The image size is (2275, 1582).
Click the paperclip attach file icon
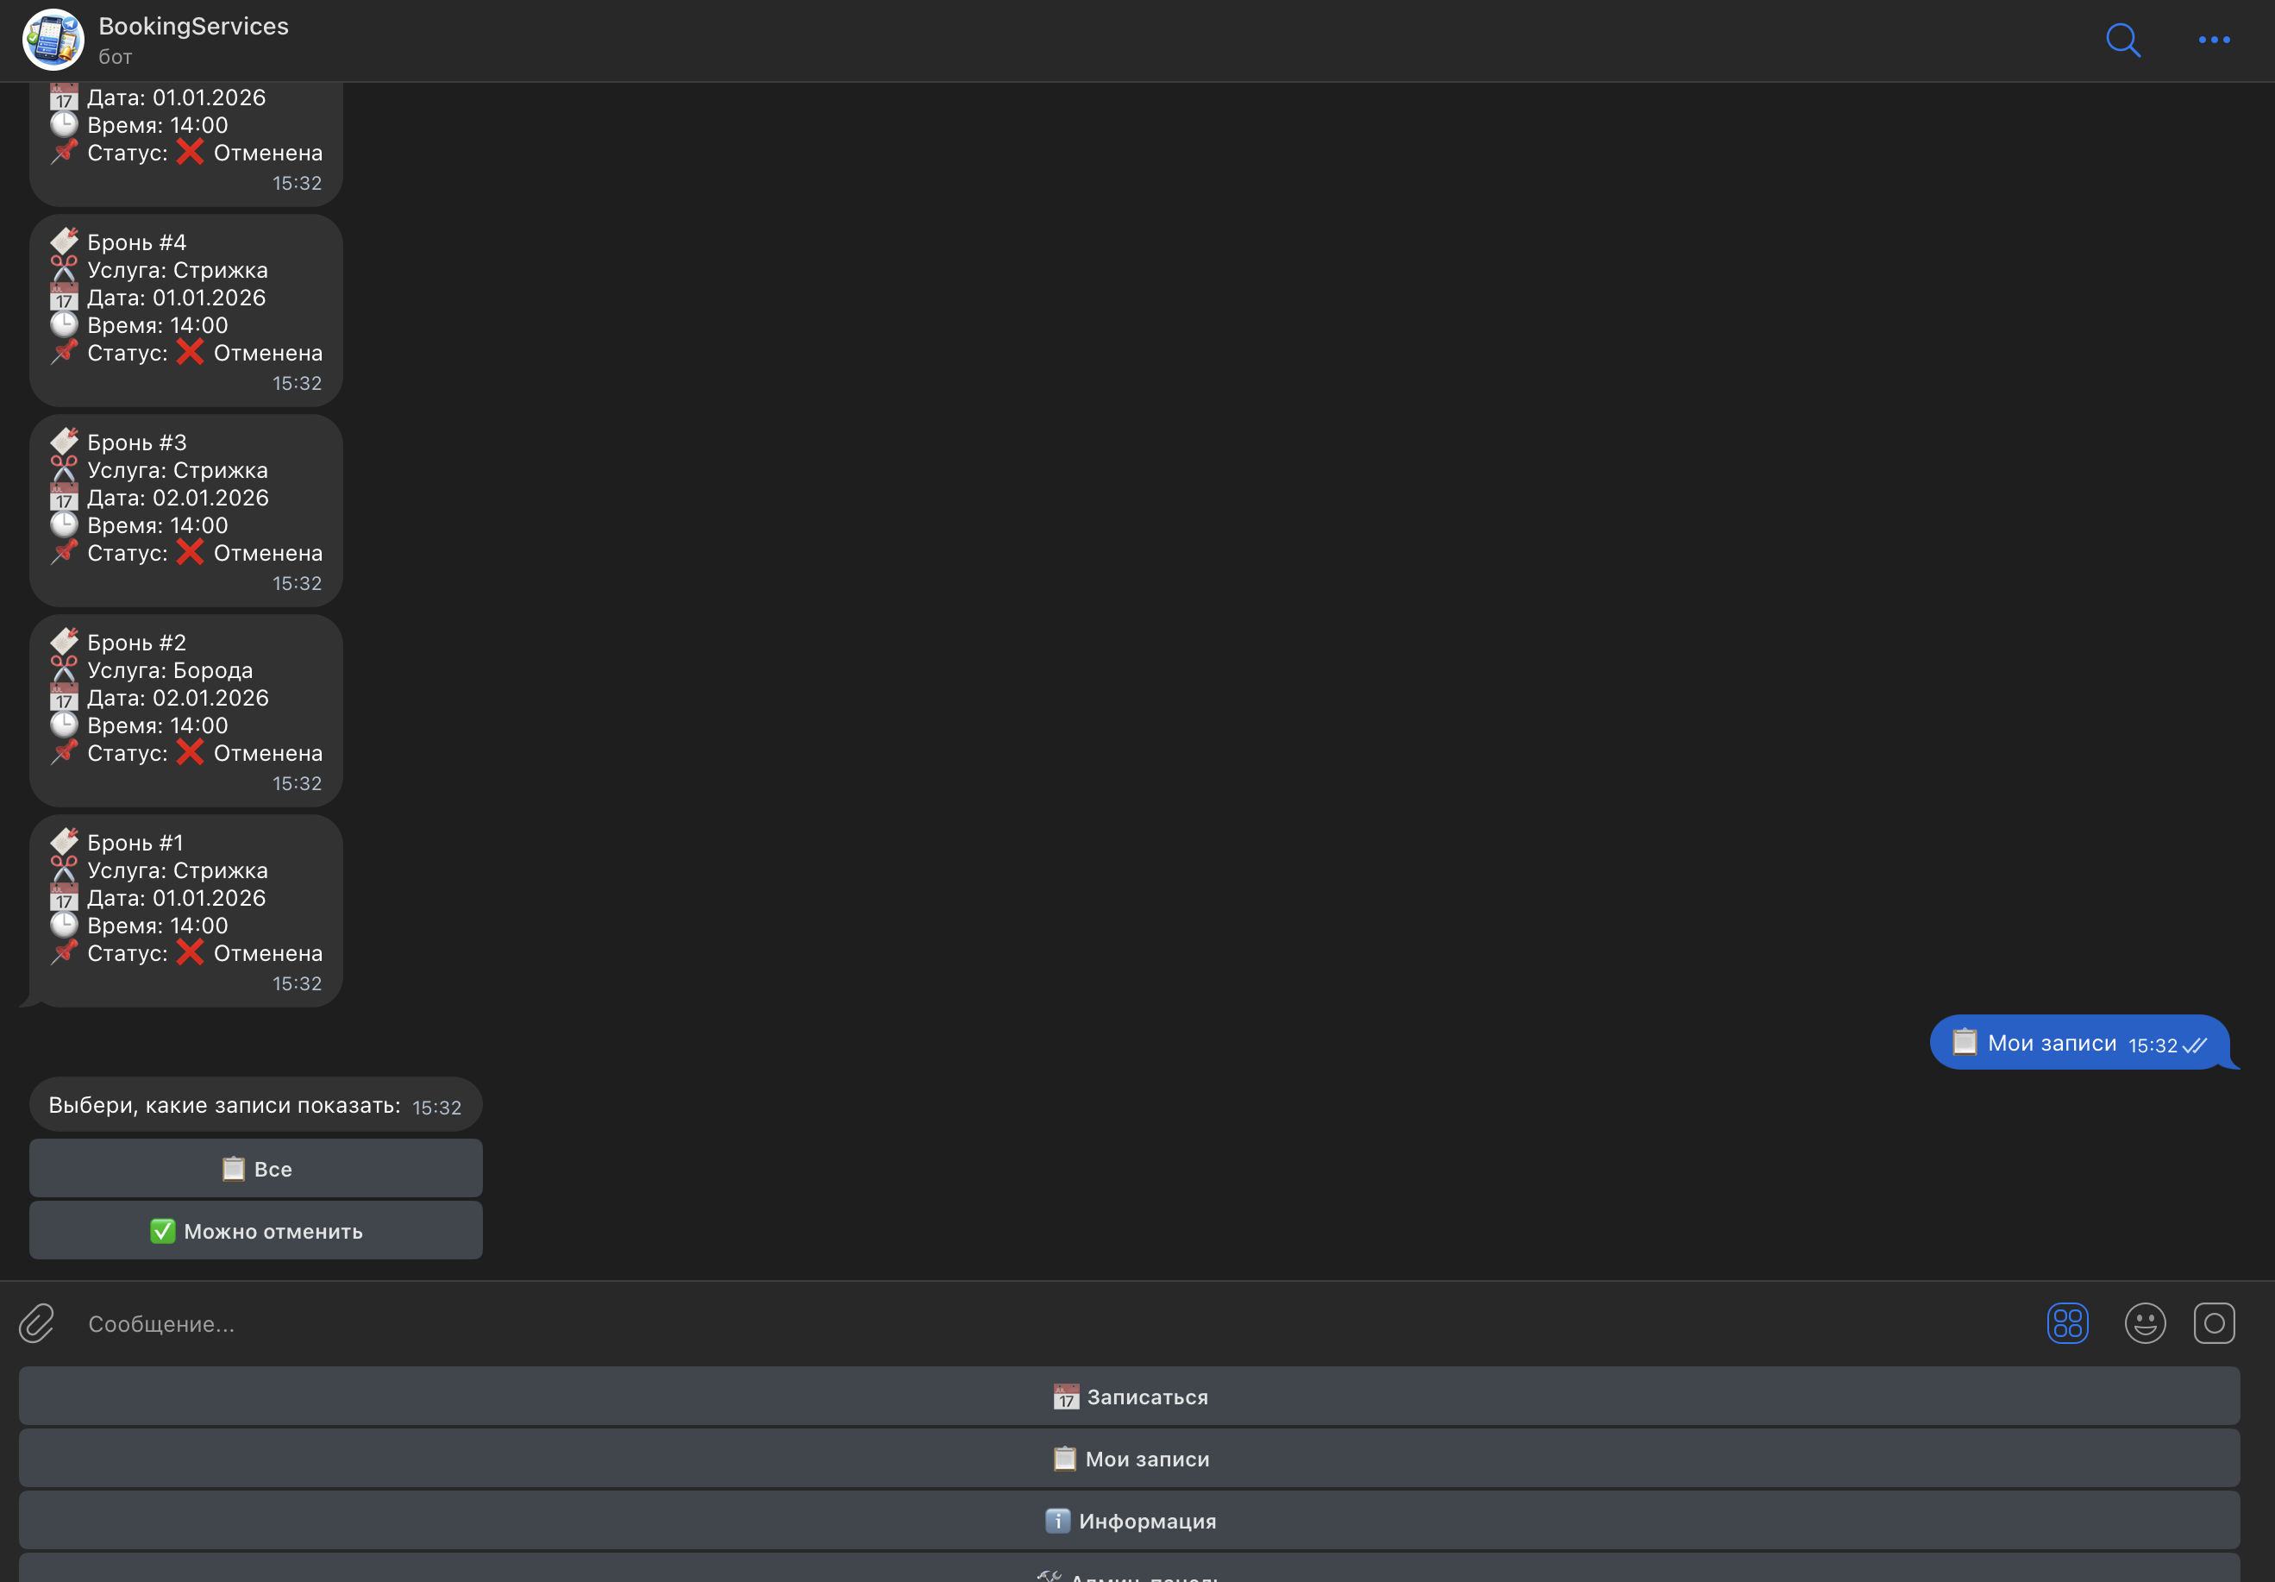pyautogui.click(x=38, y=1323)
